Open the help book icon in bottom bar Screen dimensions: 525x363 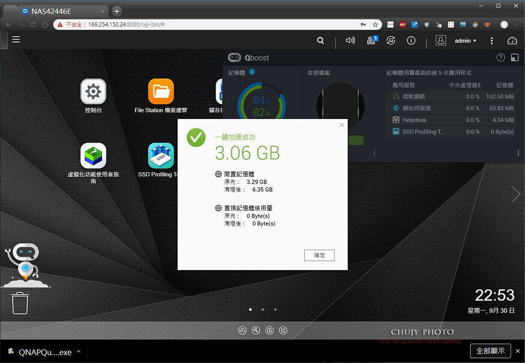[269, 331]
